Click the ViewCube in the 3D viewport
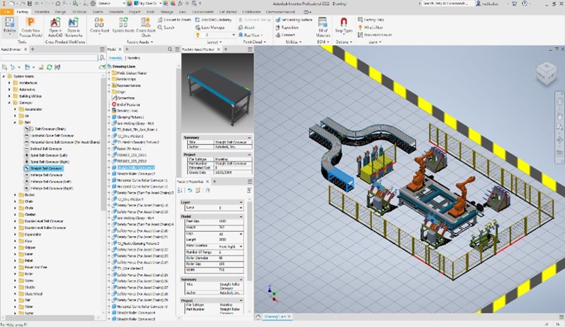 coord(546,72)
